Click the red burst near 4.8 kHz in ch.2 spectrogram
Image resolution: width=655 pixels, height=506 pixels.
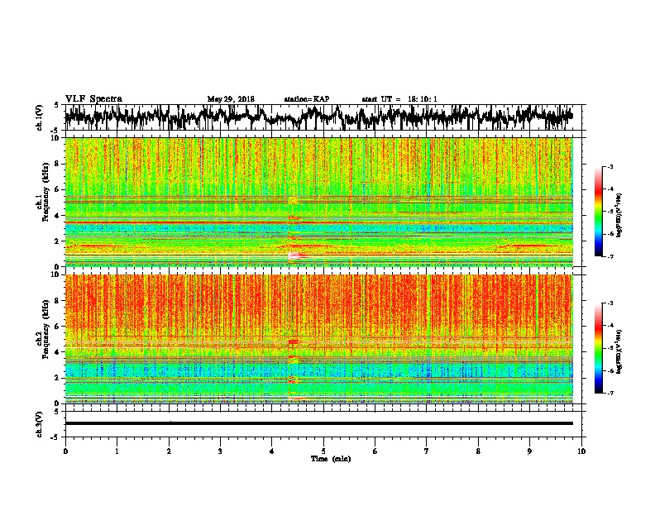point(294,342)
